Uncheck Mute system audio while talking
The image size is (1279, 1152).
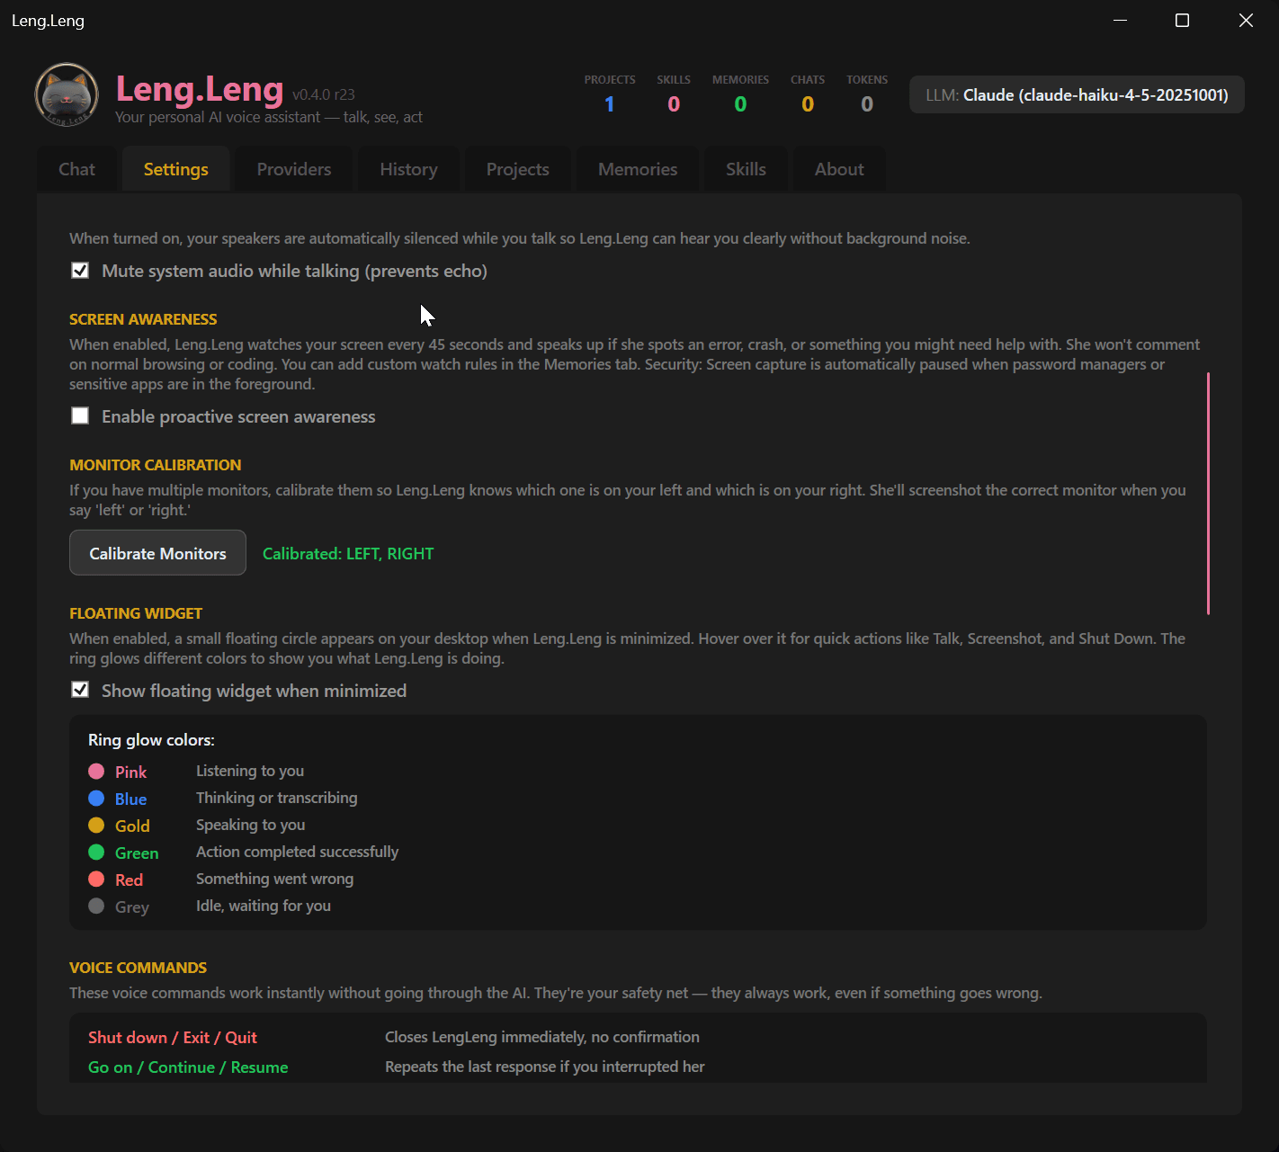point(80,271)
